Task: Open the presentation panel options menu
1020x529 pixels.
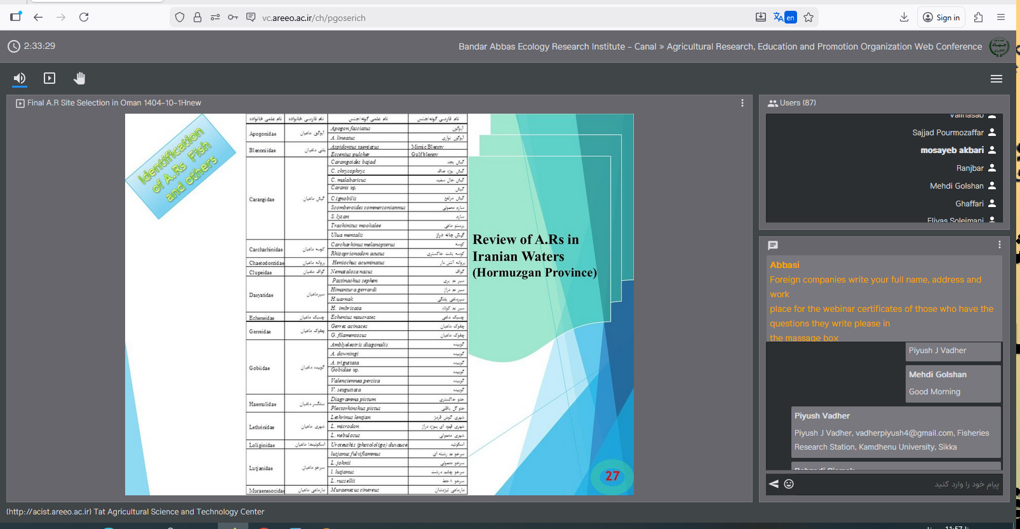Action: click(742, 103)
